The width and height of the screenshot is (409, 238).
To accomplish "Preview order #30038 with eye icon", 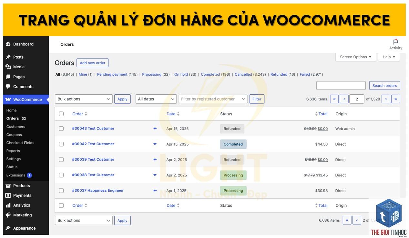I will (155, 175).
